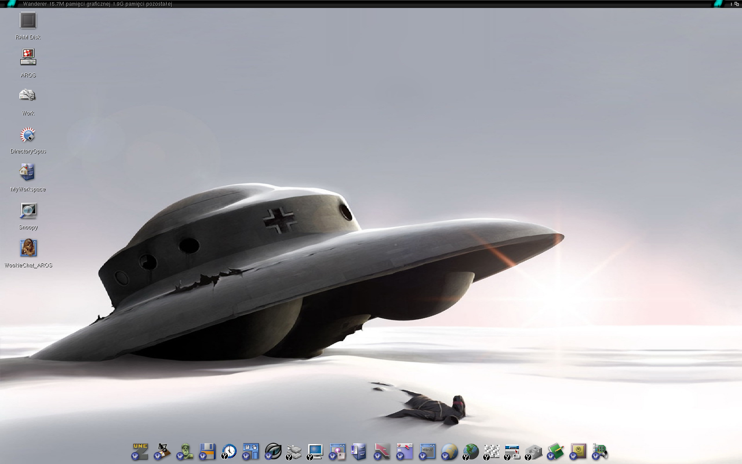
Task: Click the sound card with speaker dock icon
Action: (600, 452)
